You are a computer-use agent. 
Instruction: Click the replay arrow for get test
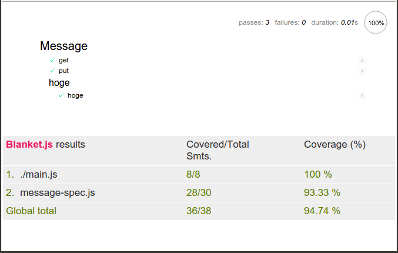pyautogui.click(x=362, y=61)
